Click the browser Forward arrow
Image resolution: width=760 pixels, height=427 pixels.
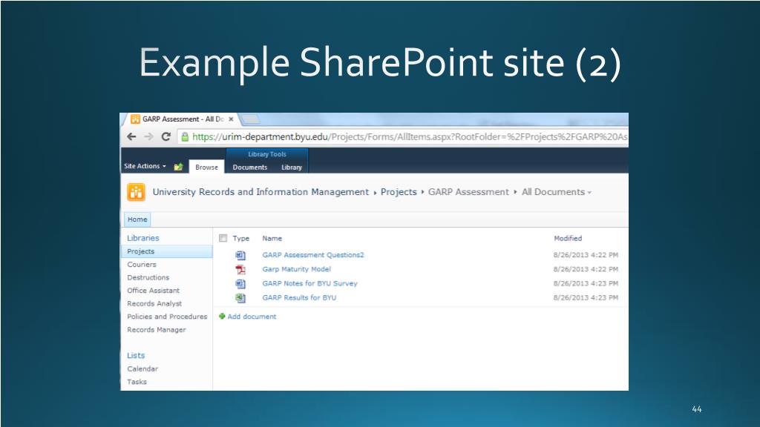click(x=148, y=136)
